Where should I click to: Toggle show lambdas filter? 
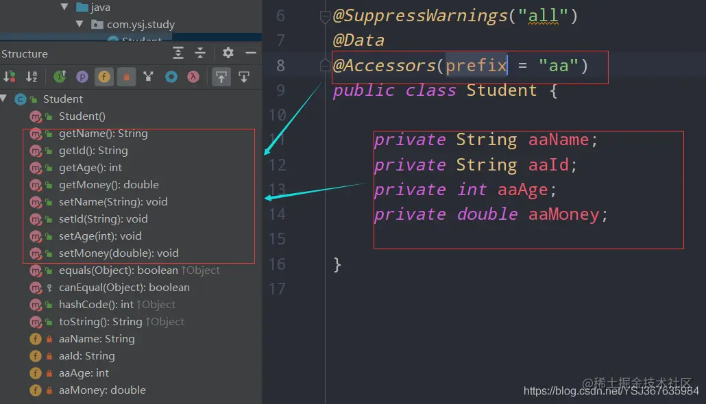coord(193,77)
